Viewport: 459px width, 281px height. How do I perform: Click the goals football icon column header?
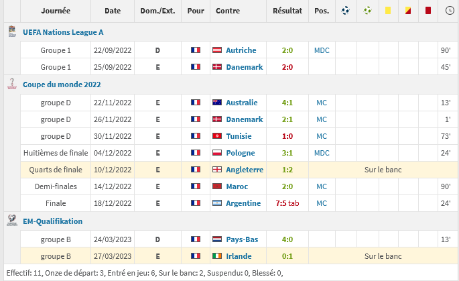346,11
